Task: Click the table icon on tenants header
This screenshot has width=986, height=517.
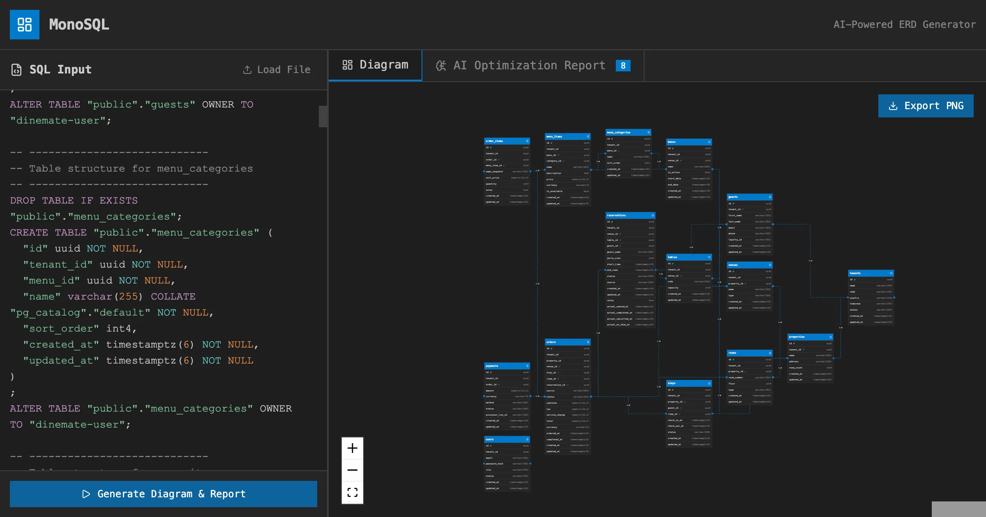Action: (891, 273)
